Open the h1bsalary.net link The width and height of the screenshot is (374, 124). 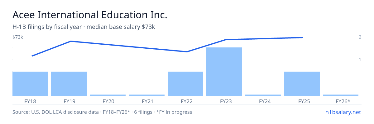(x=343, y=112)
